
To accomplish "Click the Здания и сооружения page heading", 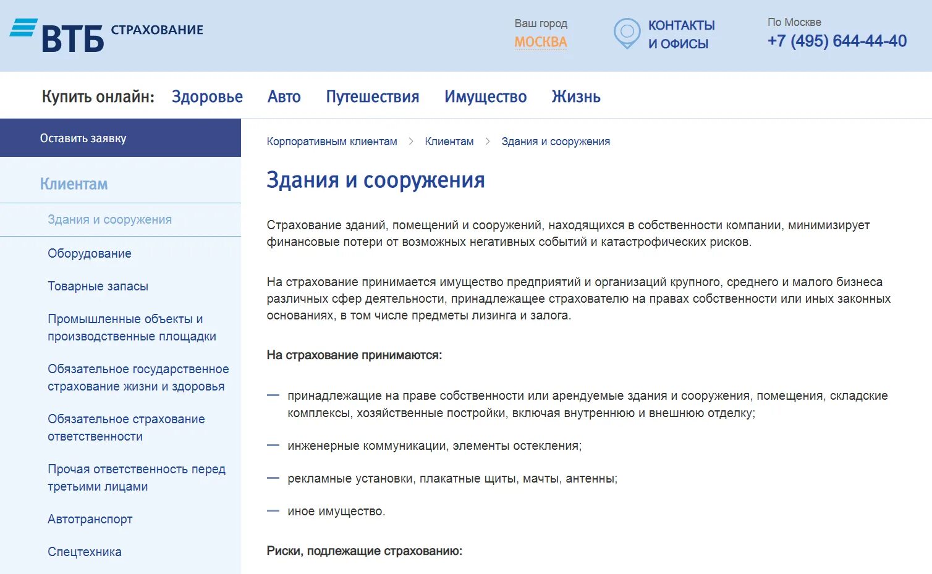I will (x=376, y=180).
